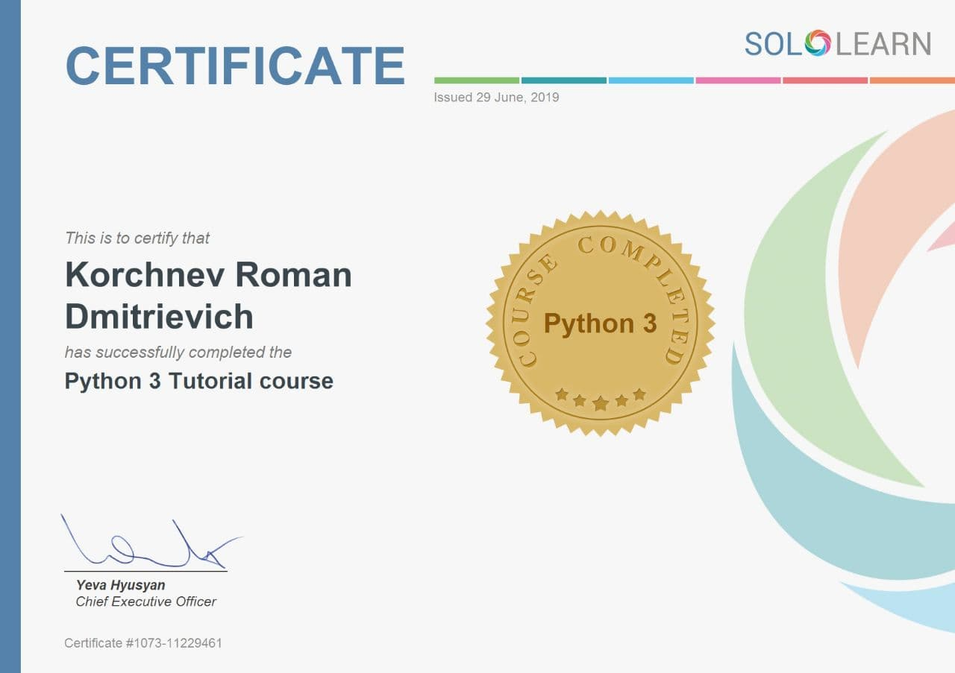Click the recipient name Korchnev Roman
This screenshot has width=955, height=673.
point(208,275)
